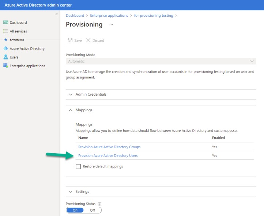
Task: Open Dashboard in the left menu
Action: (18, 23)
